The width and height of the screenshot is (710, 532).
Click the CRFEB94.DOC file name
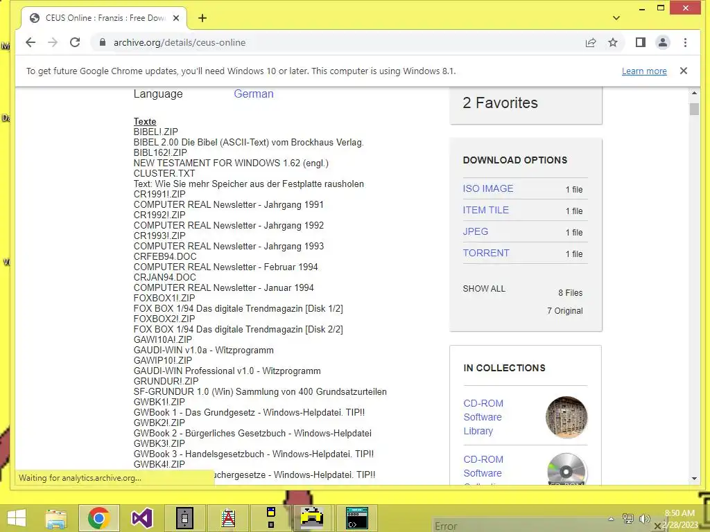[165, 256]
